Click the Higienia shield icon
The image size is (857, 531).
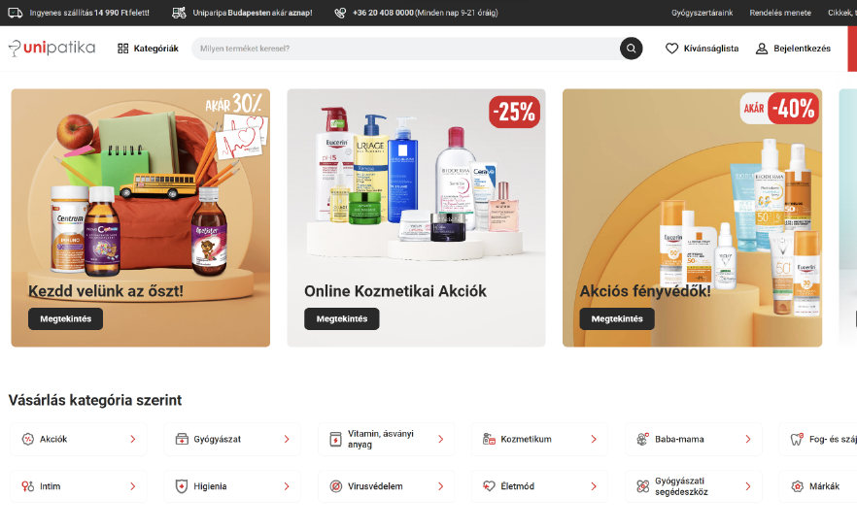(182, 486)
